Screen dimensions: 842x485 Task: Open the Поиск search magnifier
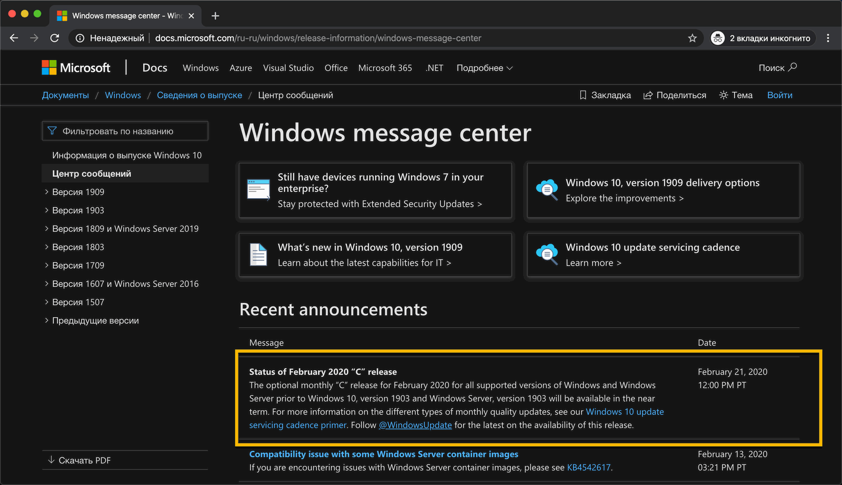tap(791, 67)
